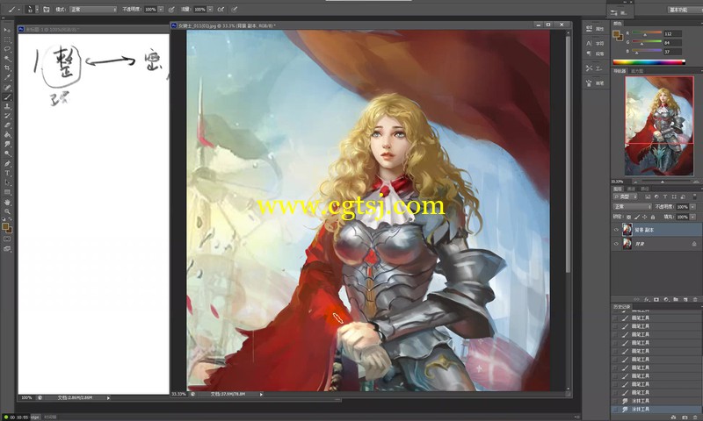Viewport: 703px width, 421px height.
Task: Filter layers by pixel layers
Action: pos(648,196)
